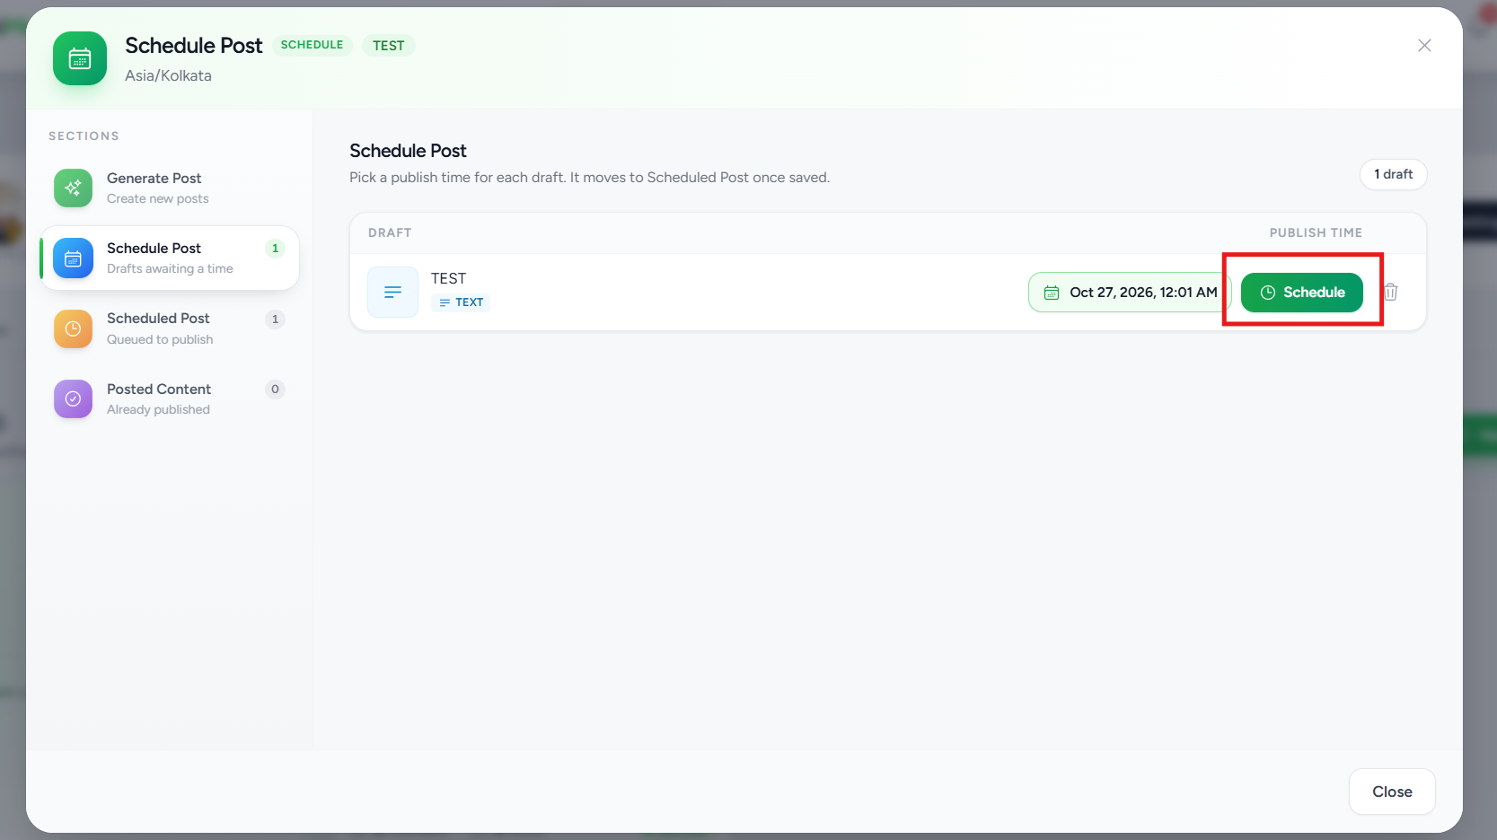Click the Generate Post sparkle icon

(x=73, y=188)
